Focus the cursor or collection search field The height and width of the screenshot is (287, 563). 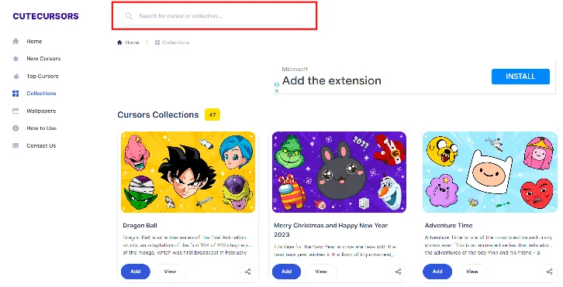tap(214, 15)
